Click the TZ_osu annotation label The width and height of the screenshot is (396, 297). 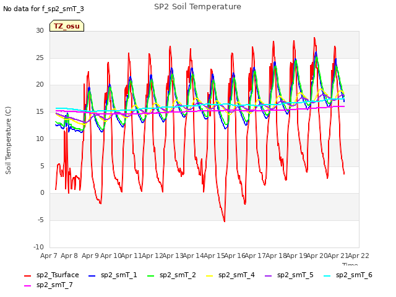[67, 26]
